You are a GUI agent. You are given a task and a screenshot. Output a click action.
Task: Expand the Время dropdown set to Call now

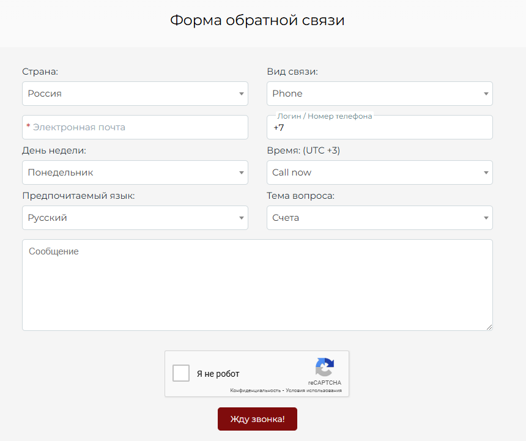click(379, 172)
